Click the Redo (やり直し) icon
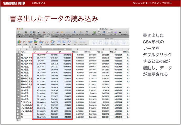The image size is (181, 125). 67,32
